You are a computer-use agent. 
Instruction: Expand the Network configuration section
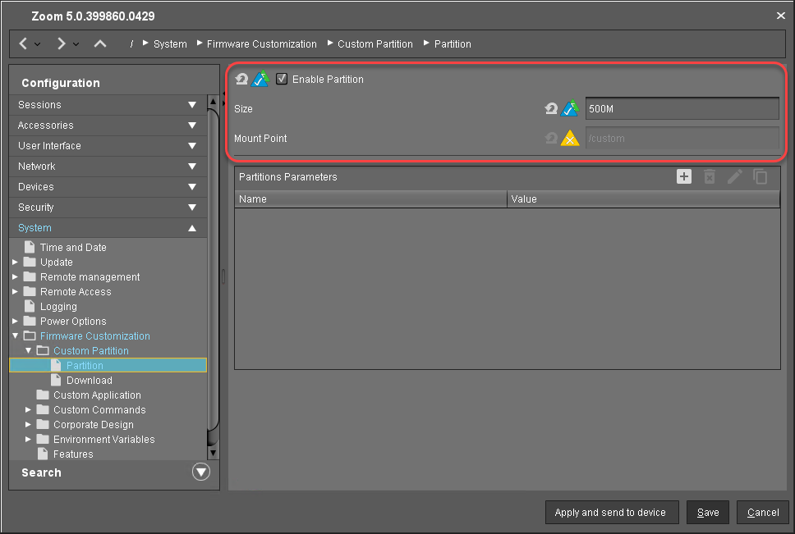tap(191, 167)
